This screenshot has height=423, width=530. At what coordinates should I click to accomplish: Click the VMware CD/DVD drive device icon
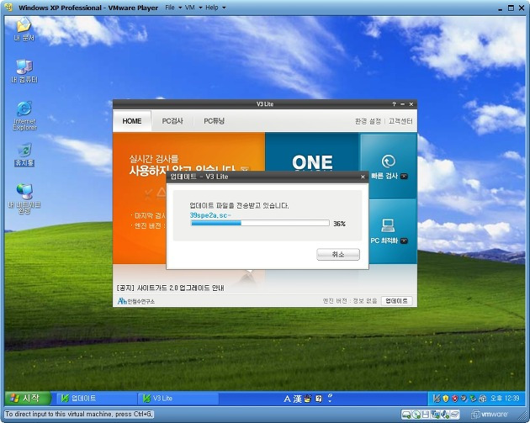(x=416, y=415)
